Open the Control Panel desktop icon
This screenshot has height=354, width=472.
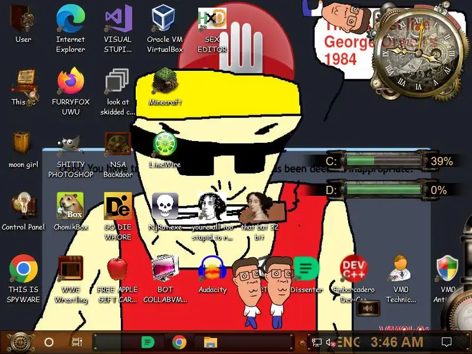pyautogui.click(x=23, y=211)
